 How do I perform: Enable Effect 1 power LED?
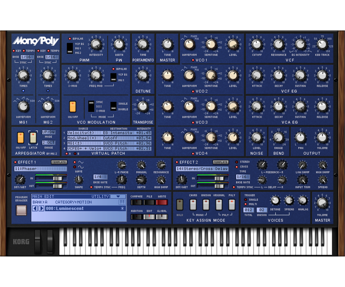15,162
